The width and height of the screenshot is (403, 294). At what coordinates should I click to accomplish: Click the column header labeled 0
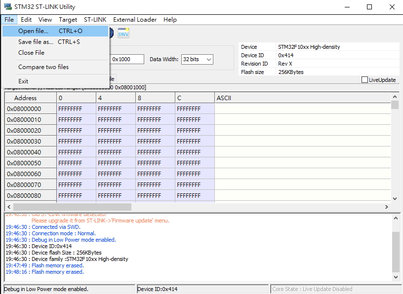(77, 98)
